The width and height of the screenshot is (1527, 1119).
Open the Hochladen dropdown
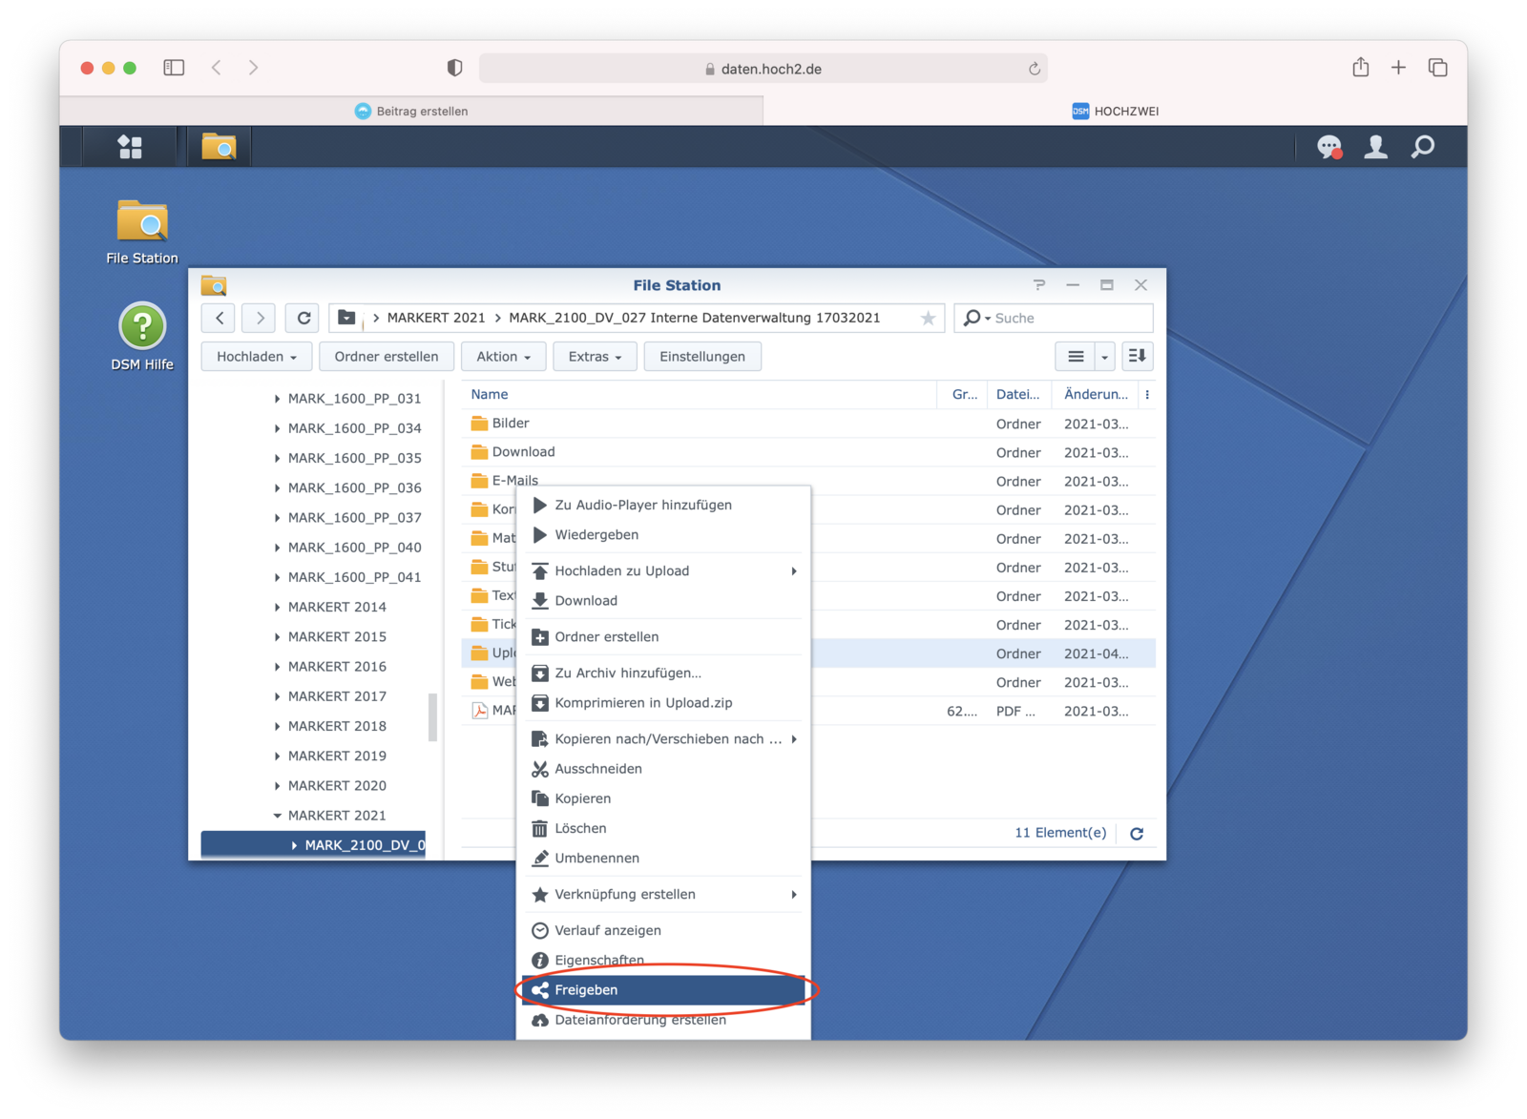click(256, 356)
